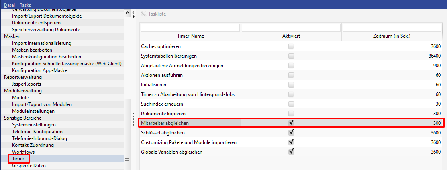This screenshot has height=170, width=447.
Task: Click the Timer-Name filter field
Action: [x=190, y=28]
